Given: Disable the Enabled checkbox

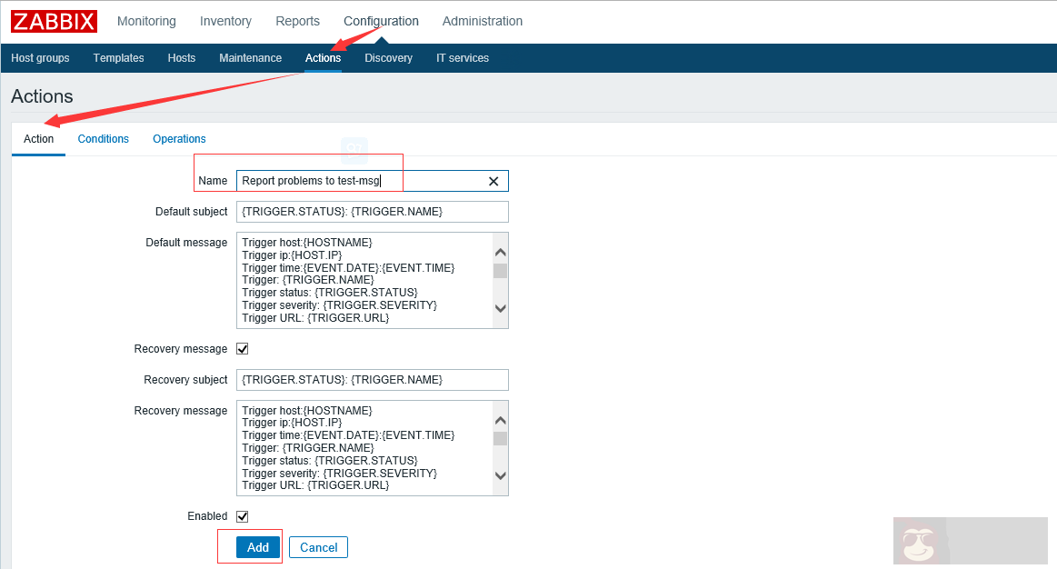Looking at the screenshot, I should tap(241, 515).
